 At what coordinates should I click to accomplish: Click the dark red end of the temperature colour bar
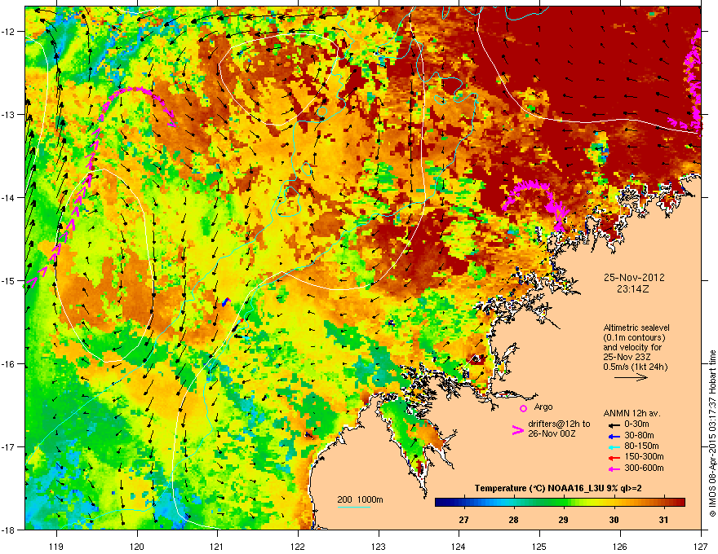click(680, 502)
